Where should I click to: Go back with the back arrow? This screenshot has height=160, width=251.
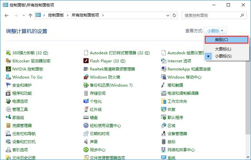pyautogui.click(x=6, y=16)
